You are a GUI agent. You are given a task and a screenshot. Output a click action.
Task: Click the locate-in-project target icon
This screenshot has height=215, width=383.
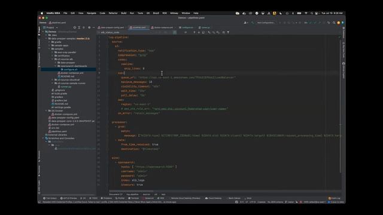pos(74,27)
